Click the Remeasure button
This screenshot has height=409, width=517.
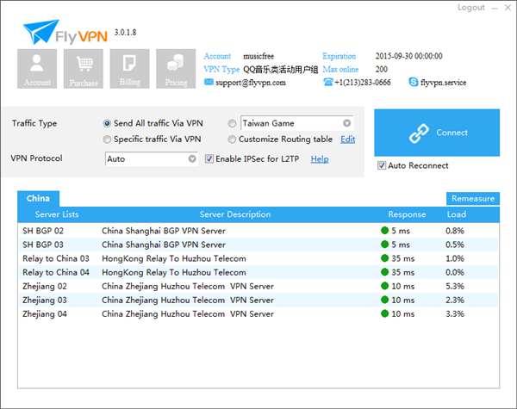click(473, 198)
